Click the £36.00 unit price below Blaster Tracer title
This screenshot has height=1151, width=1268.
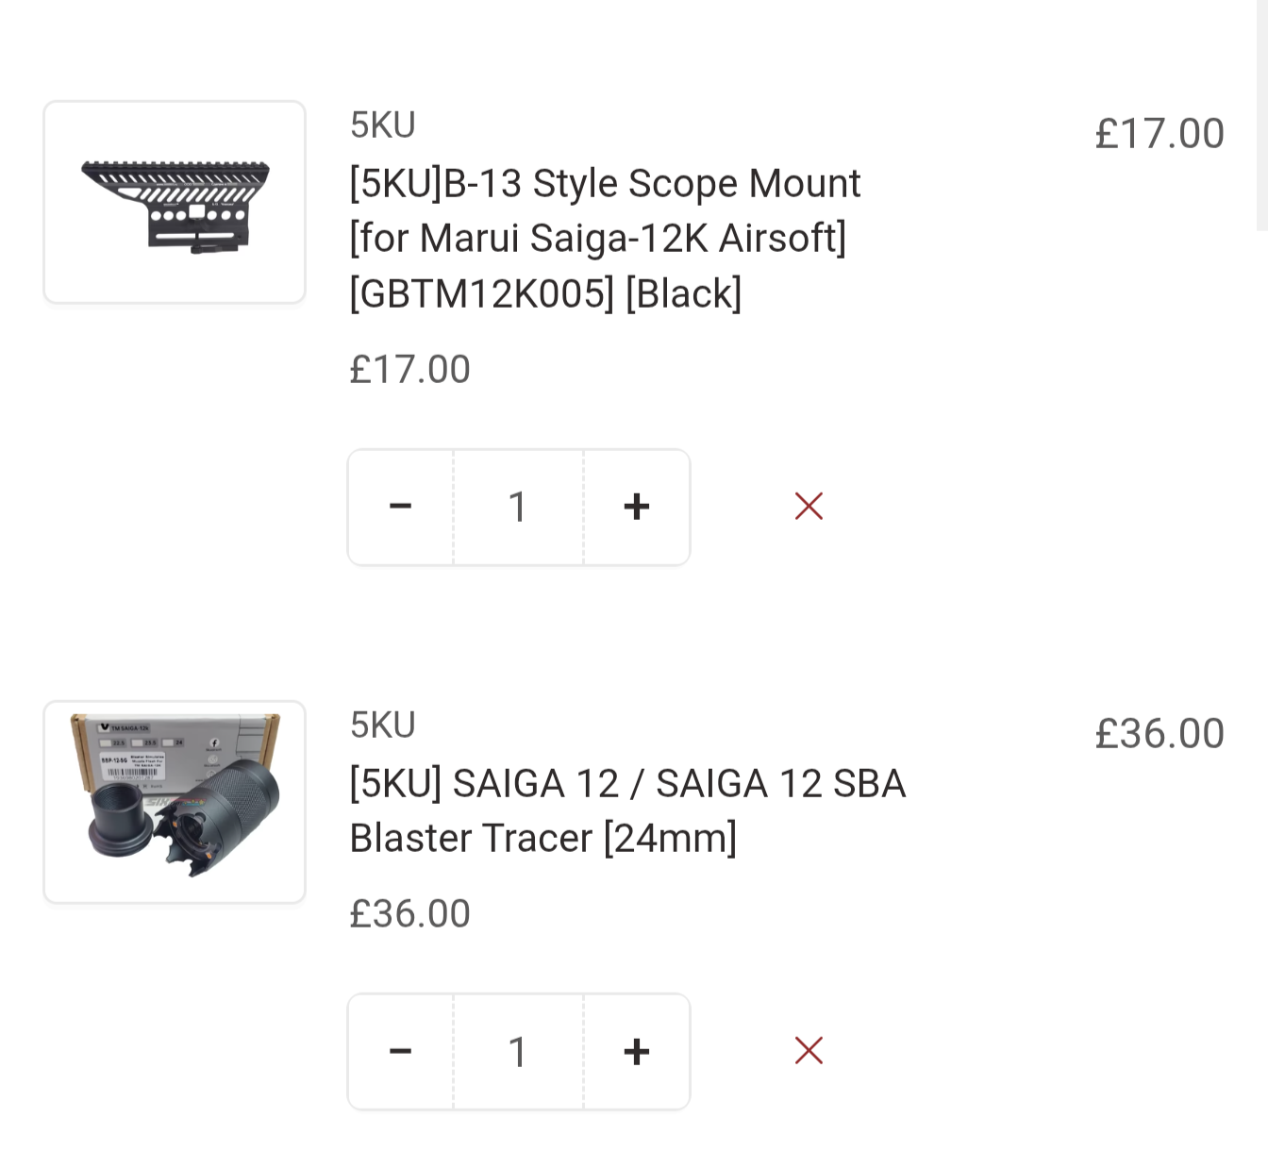[x=409, y=914]
